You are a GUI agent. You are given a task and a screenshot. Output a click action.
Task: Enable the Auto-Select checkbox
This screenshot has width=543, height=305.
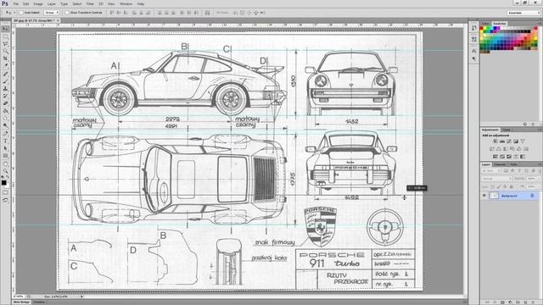[x=21, y=13]
